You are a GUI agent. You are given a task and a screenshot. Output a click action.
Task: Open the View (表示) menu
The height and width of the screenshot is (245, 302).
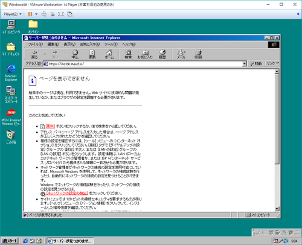click(x=69, y=44)
